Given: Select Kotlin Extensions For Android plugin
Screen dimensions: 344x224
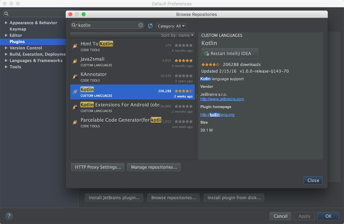Looking at the screenshot, I should tap(132, 107).
